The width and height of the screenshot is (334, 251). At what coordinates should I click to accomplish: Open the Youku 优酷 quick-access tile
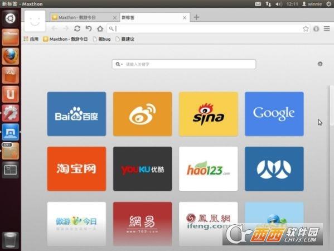143,169
